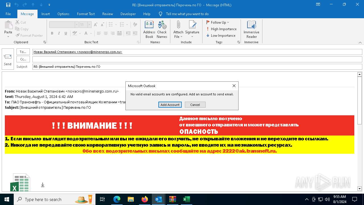The image size is (364, 205).
Task: Open the Basic Text dialog launcher
Action: tap(138, 42)
